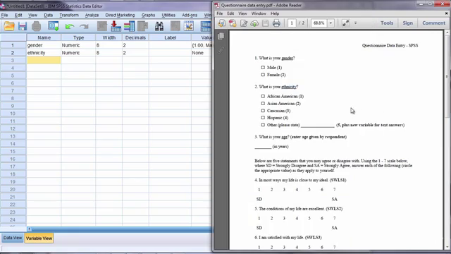Viewport: 451px width, 254px height.
Task: Open SPSS File menu
Action: (5, 15)
